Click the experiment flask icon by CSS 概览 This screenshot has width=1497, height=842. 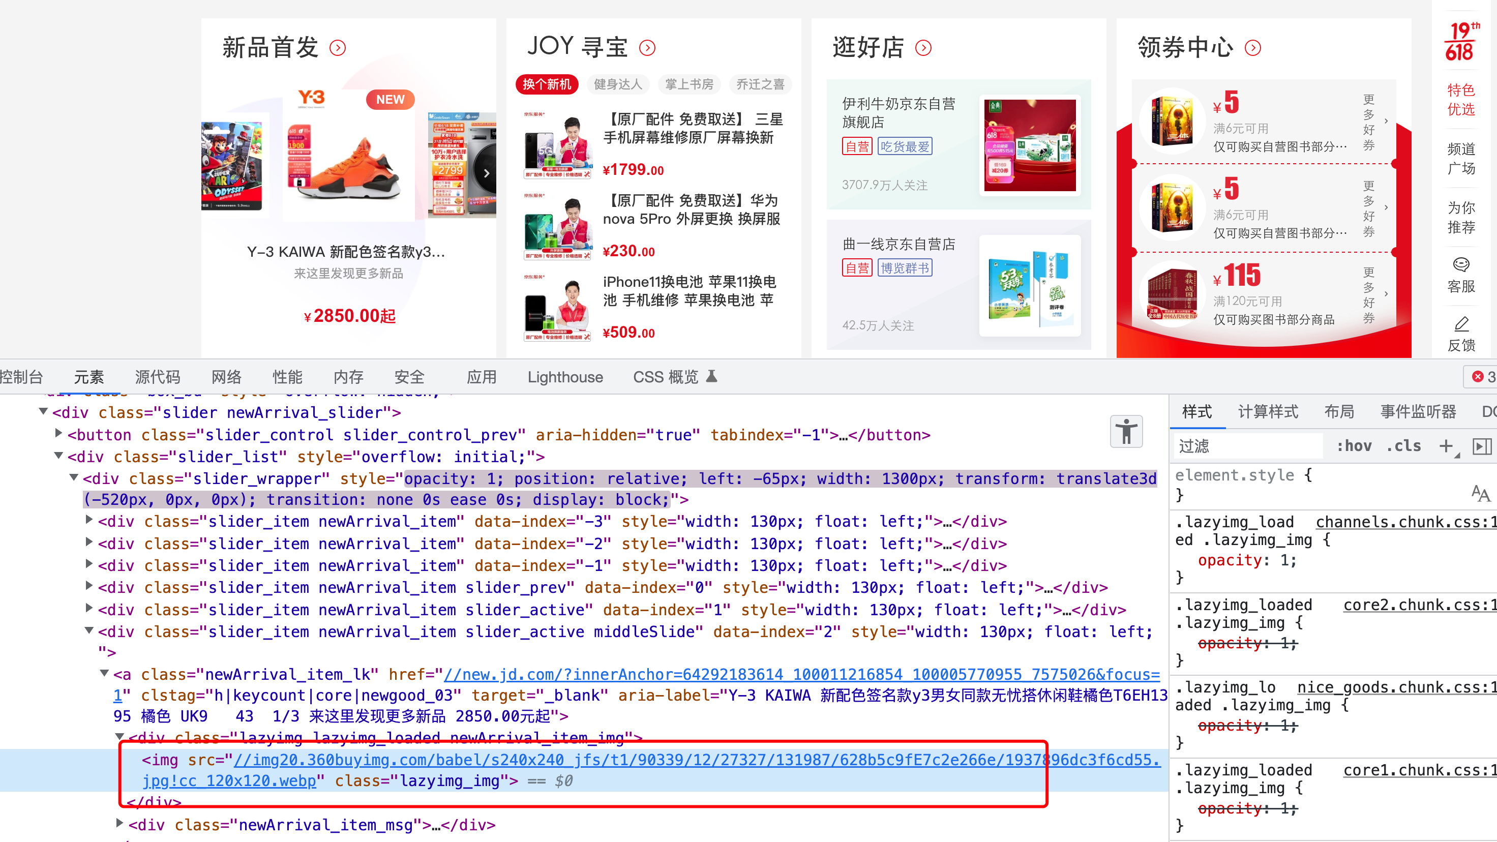click(712, 377)
